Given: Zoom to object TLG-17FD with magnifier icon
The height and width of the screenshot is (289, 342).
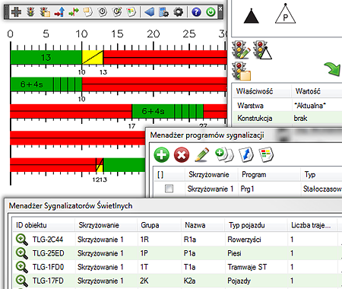Looking at the screenshot, I should click(x=22, y=281).
